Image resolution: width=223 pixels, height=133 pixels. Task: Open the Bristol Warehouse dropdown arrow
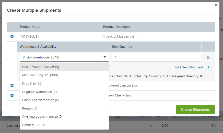(x=105, y=57)
